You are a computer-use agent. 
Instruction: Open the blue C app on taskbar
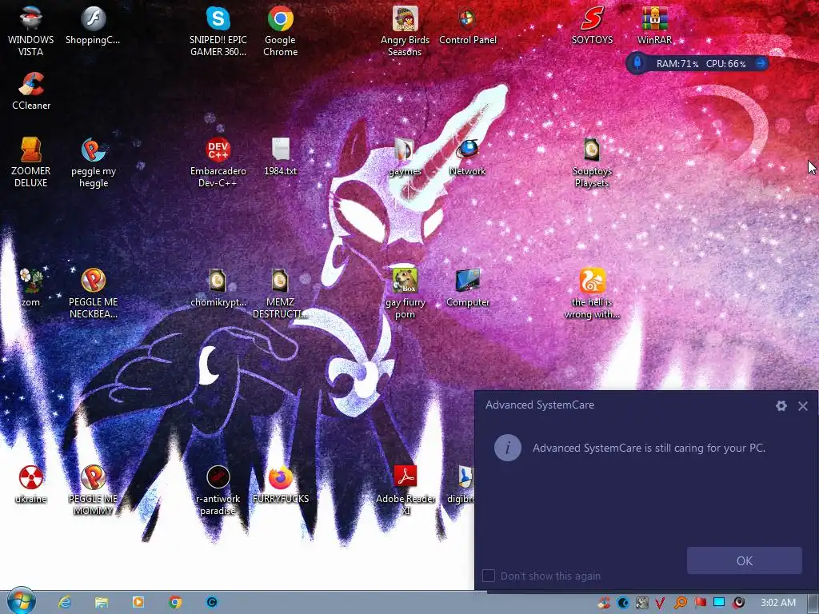[x=211, y=602]
